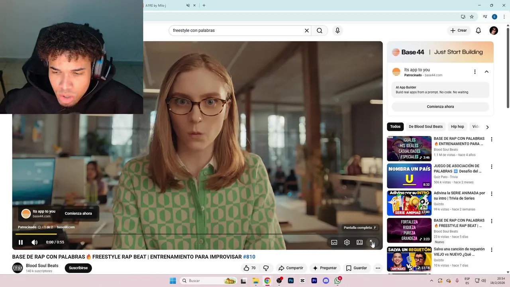Open YouTube notifications bell
510x287 pixels.
click(x=479, y=30)
